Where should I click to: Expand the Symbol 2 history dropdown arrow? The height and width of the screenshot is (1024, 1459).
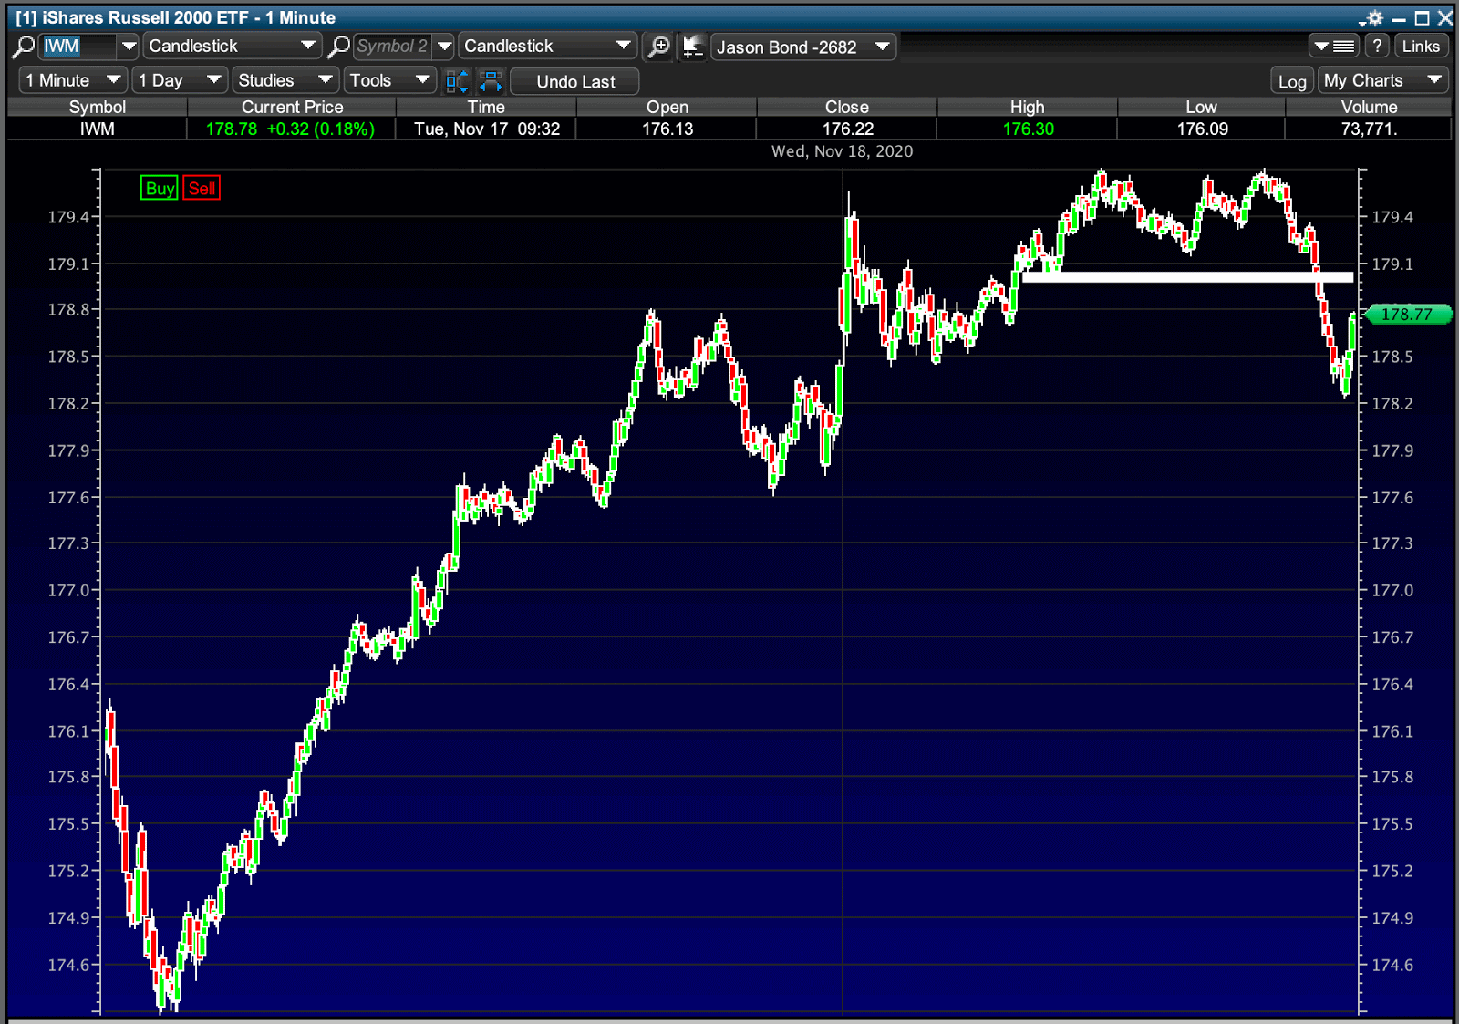[444, 47]
